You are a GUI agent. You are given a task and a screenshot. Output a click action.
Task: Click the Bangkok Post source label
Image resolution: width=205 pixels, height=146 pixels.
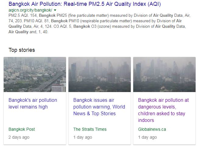tap(22, 129)
